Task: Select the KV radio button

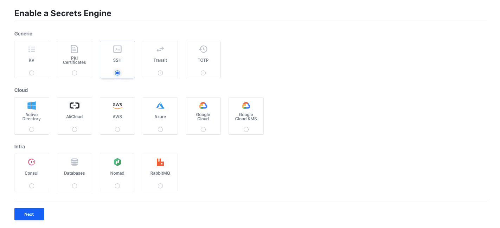Action: coord(32,73)
